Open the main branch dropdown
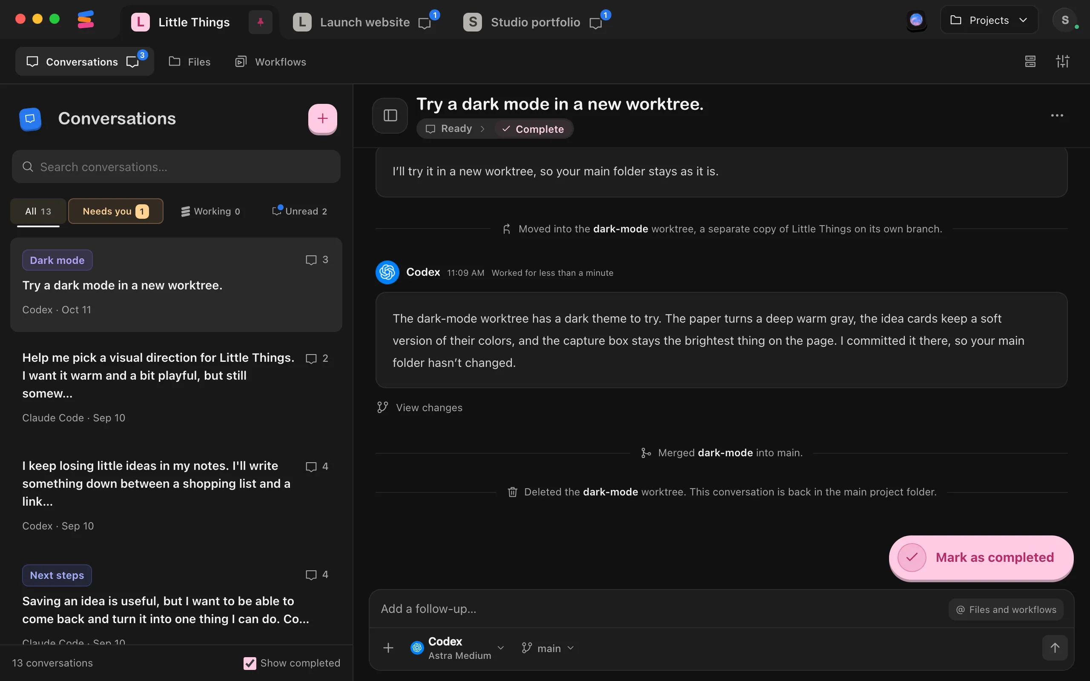The width and height of the screenshot is (1090, 681). tap(548, 648)
